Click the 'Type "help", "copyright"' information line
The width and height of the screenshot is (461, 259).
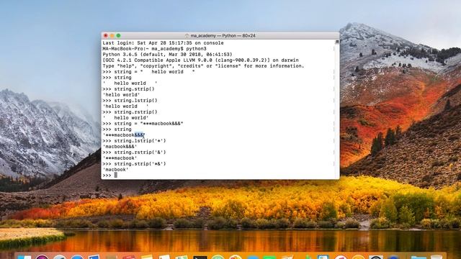point(203,65)
